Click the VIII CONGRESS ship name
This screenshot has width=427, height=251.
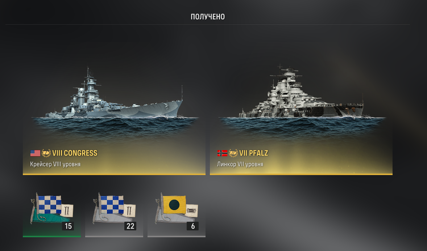(x=75, y=153)
